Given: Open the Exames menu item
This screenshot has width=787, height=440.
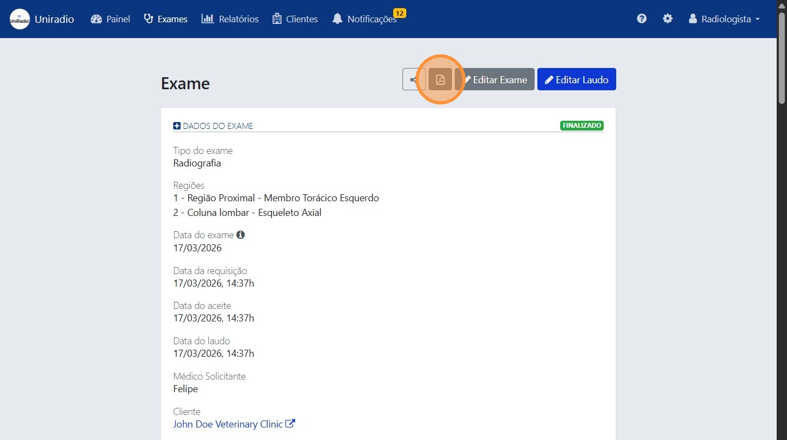Looking at the screenshot, I should 165,19.
